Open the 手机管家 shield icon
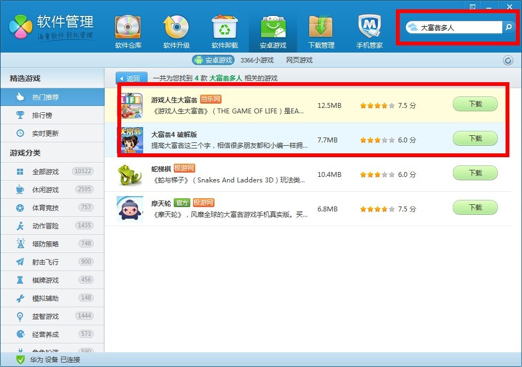 pos(370,27)
